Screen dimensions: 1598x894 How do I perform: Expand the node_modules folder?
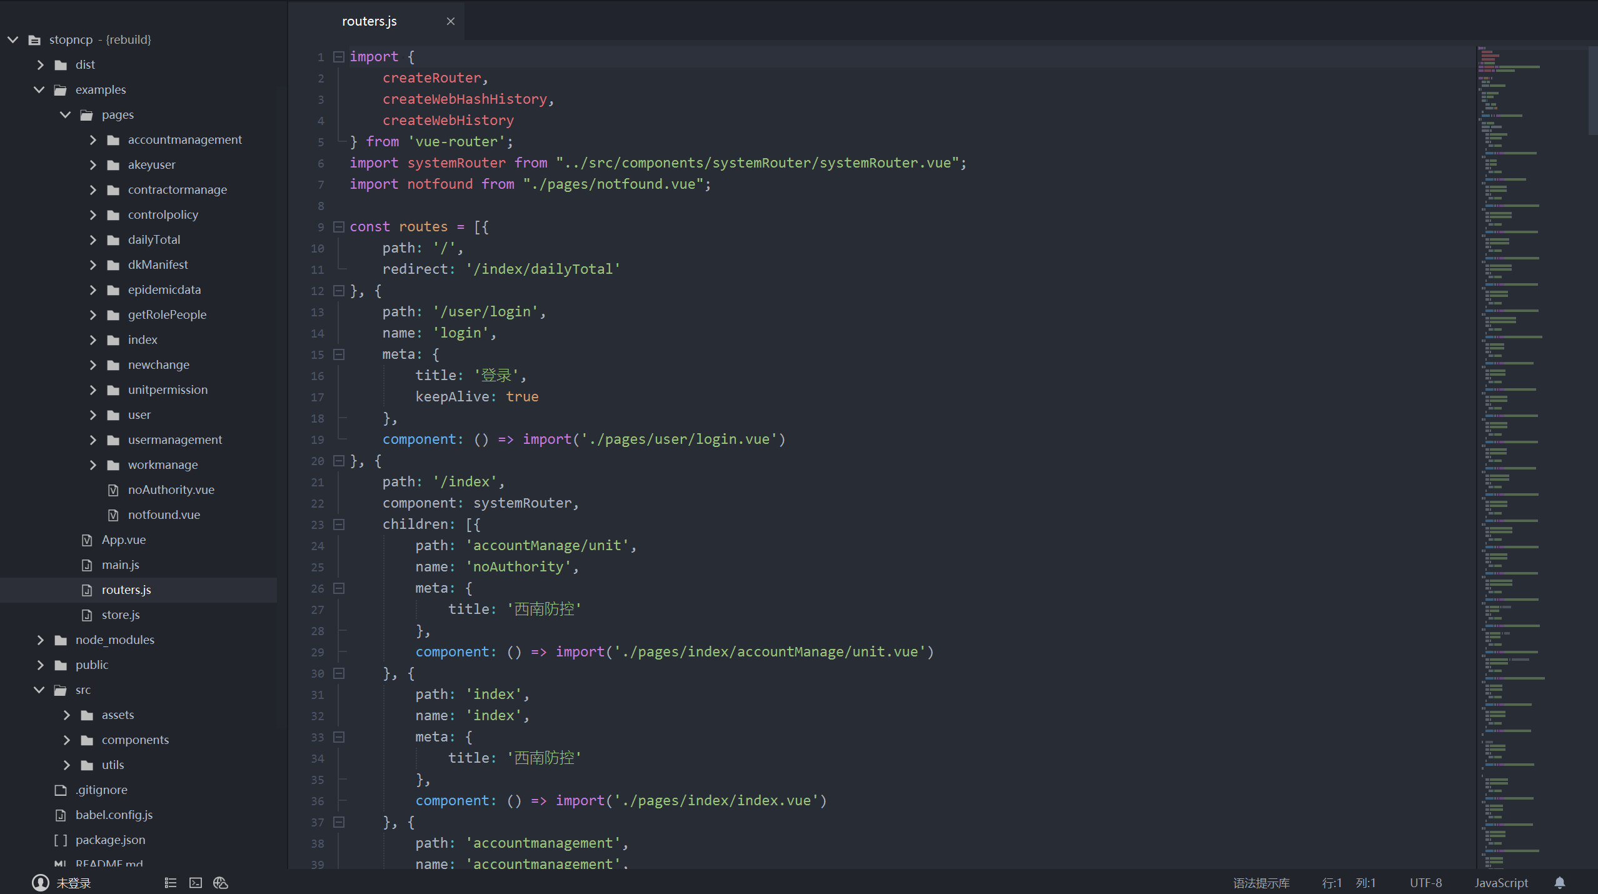(x=40, y=640)
